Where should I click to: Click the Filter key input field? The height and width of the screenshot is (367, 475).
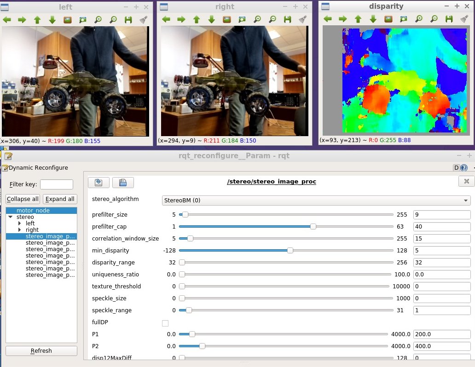(57, 184)
